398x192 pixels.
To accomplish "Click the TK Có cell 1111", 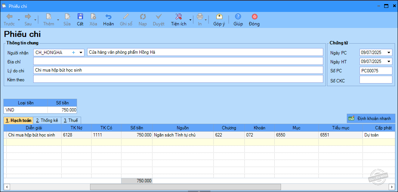I will point(107,135).
